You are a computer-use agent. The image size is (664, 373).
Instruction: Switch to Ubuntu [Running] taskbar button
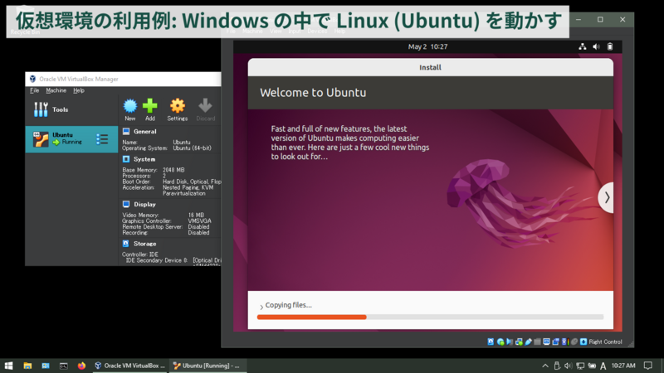pyautogui.click(x=208, y=366)
